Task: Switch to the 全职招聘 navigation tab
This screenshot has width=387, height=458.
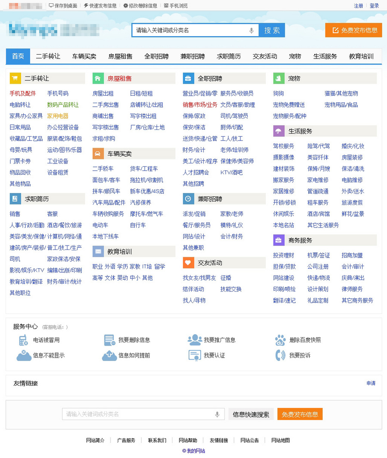Action: (x=157, y=56)
